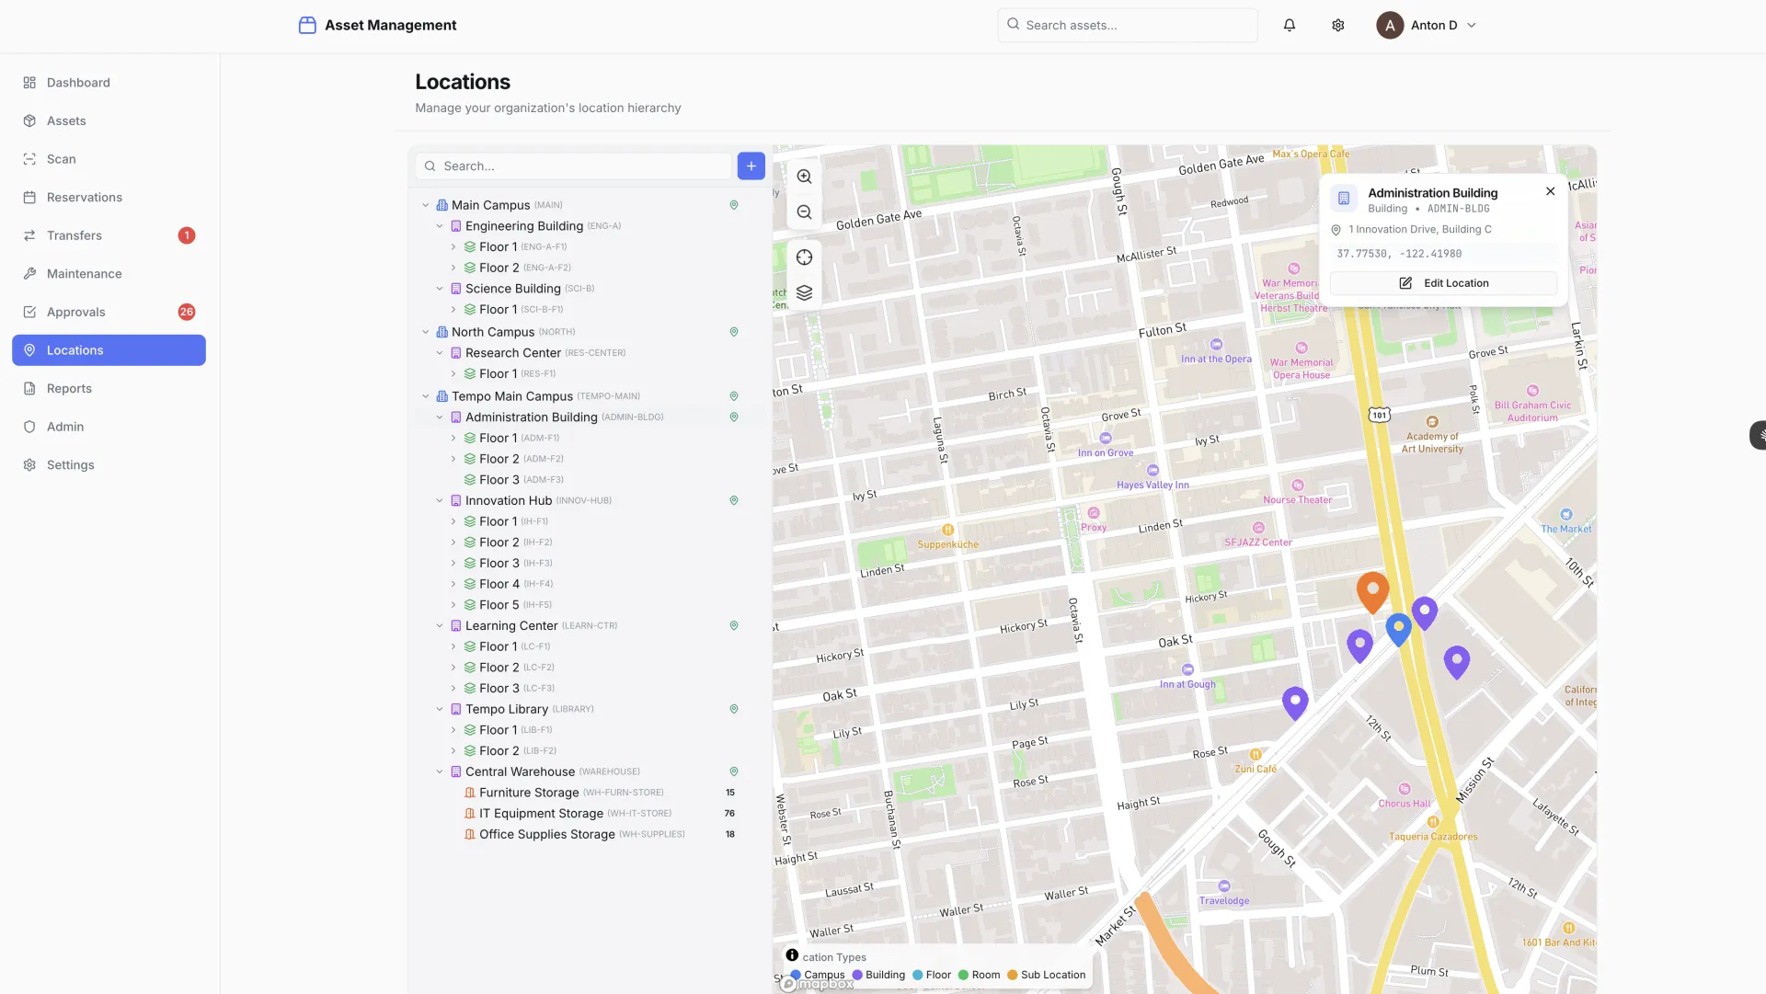Select the map zoom out tool
The height and width of the screenshot is (994, 1766).
[x=803, y=212]
